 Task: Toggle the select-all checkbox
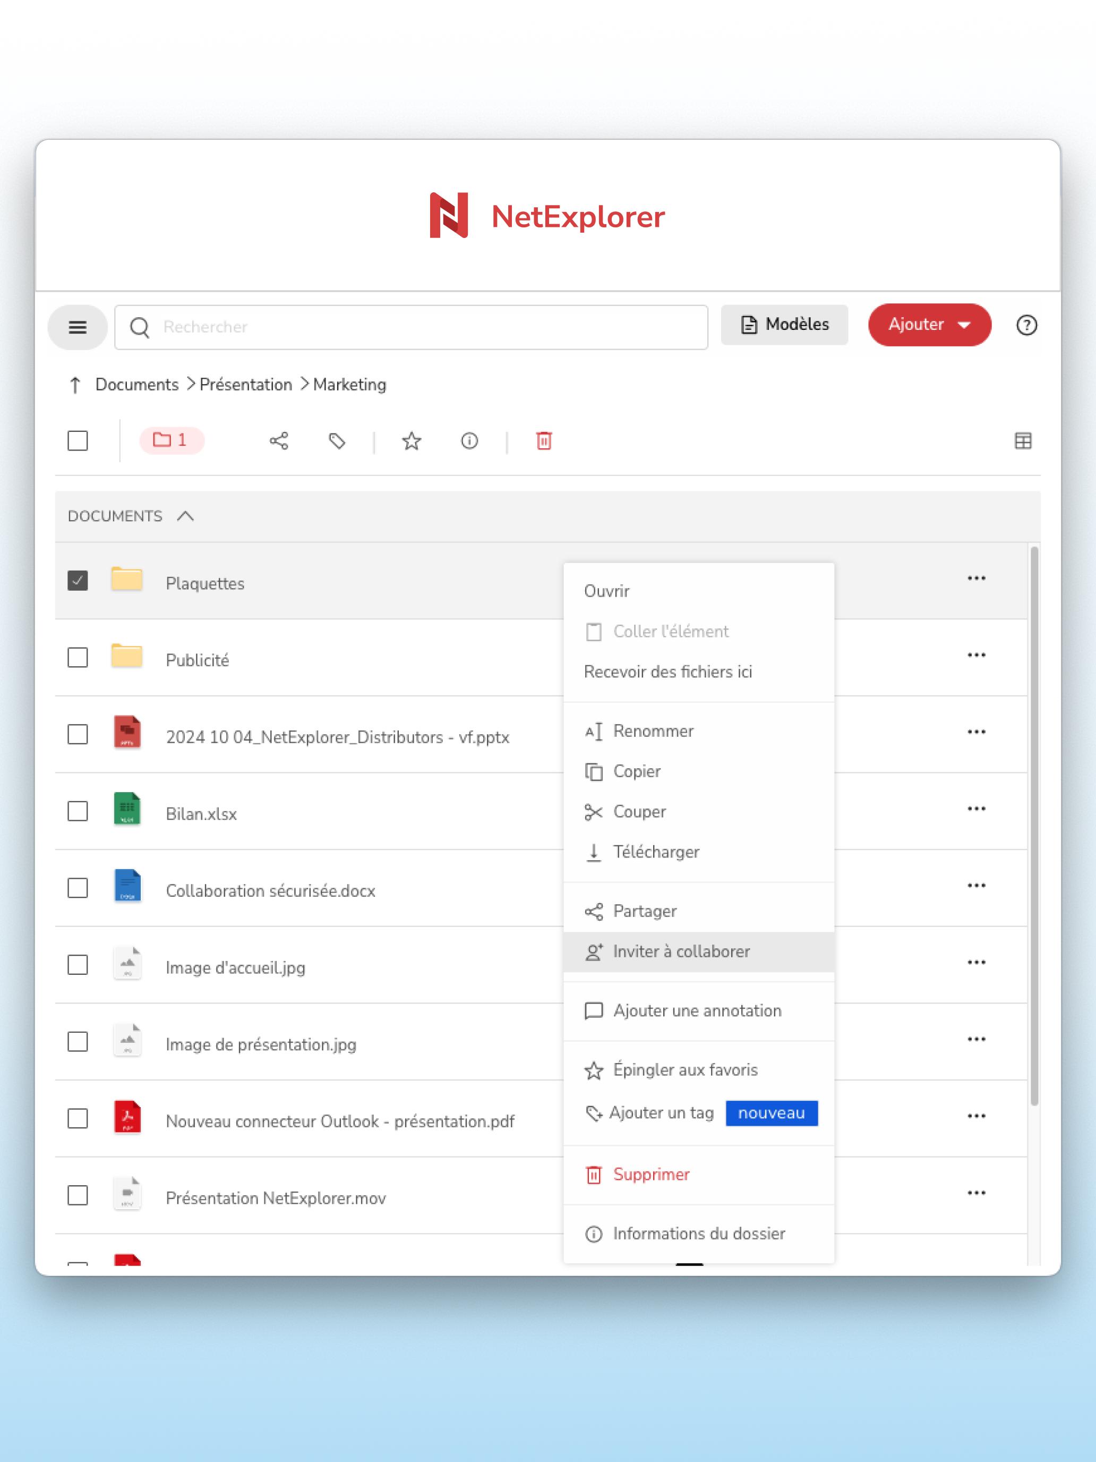pyautogui.click(x=78, y=441)
